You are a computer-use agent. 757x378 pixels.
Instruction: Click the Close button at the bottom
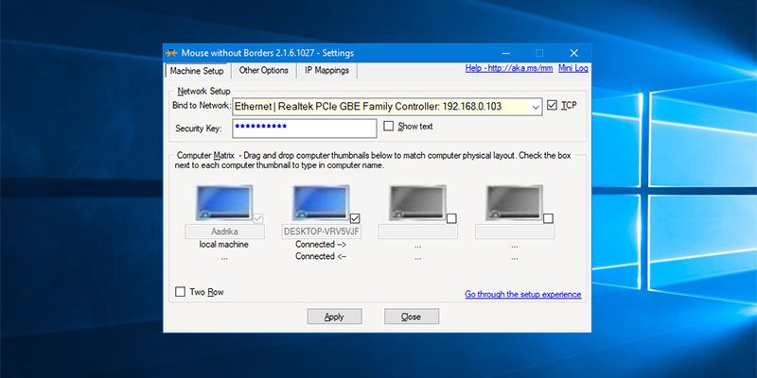click(411, 317)
